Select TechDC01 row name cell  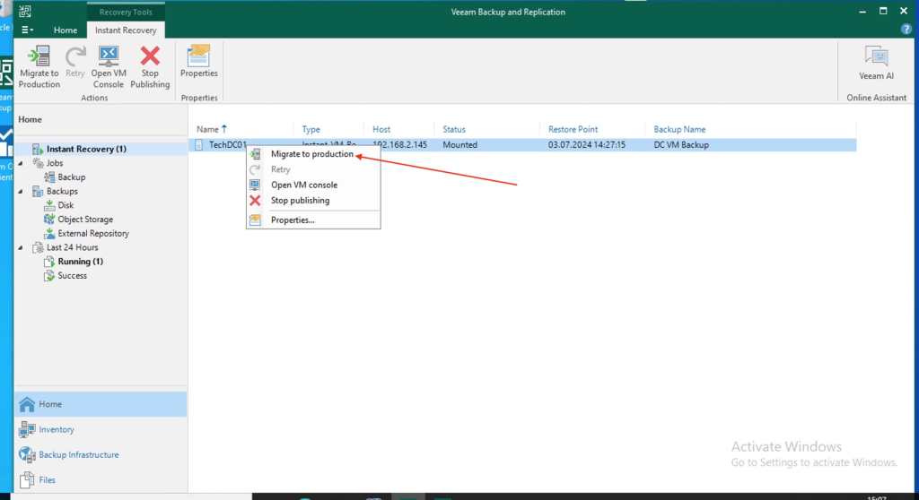pyautogui.click(x=227, y=144)
